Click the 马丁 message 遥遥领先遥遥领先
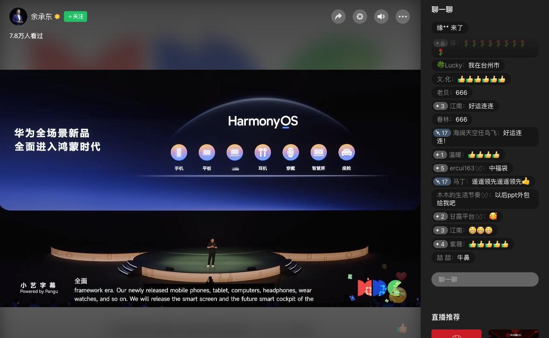Image resolution: width=549 pixels, height=338 pixels. (x=483, y=182)
